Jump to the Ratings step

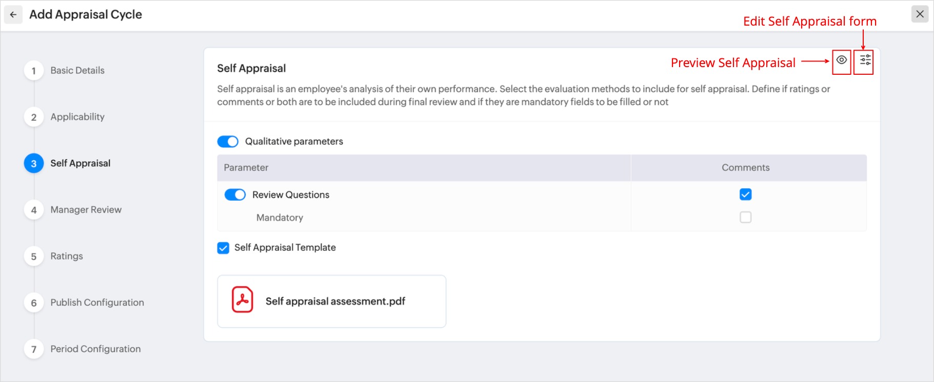click(67, 256)
